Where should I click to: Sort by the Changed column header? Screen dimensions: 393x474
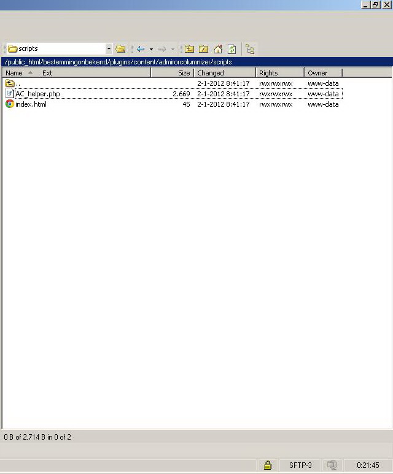tap(225, 73)
